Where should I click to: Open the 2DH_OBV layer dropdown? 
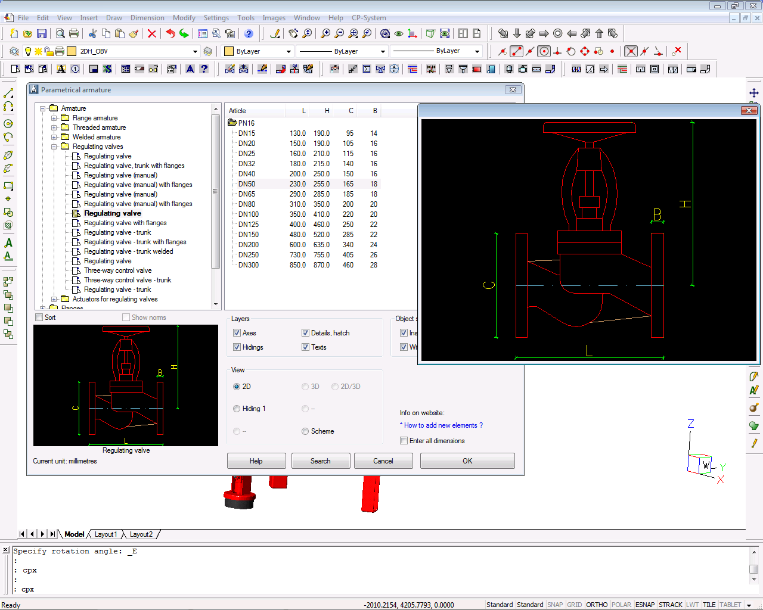click(x=194, y=51)
